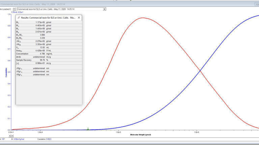Click the right arrow below the x-axis

12,136
